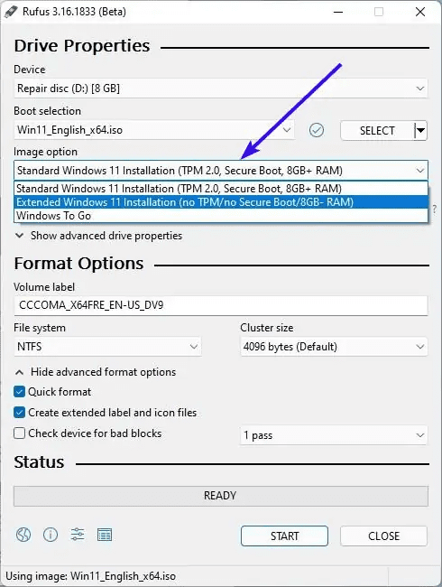Enable Check device for bad blocks
442x587 pixels.
click(19, 433)
